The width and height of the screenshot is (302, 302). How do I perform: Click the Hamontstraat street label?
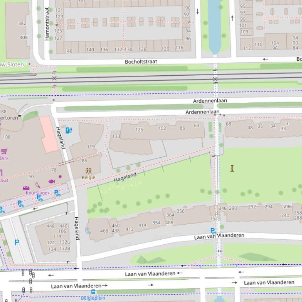click(47, 24)
